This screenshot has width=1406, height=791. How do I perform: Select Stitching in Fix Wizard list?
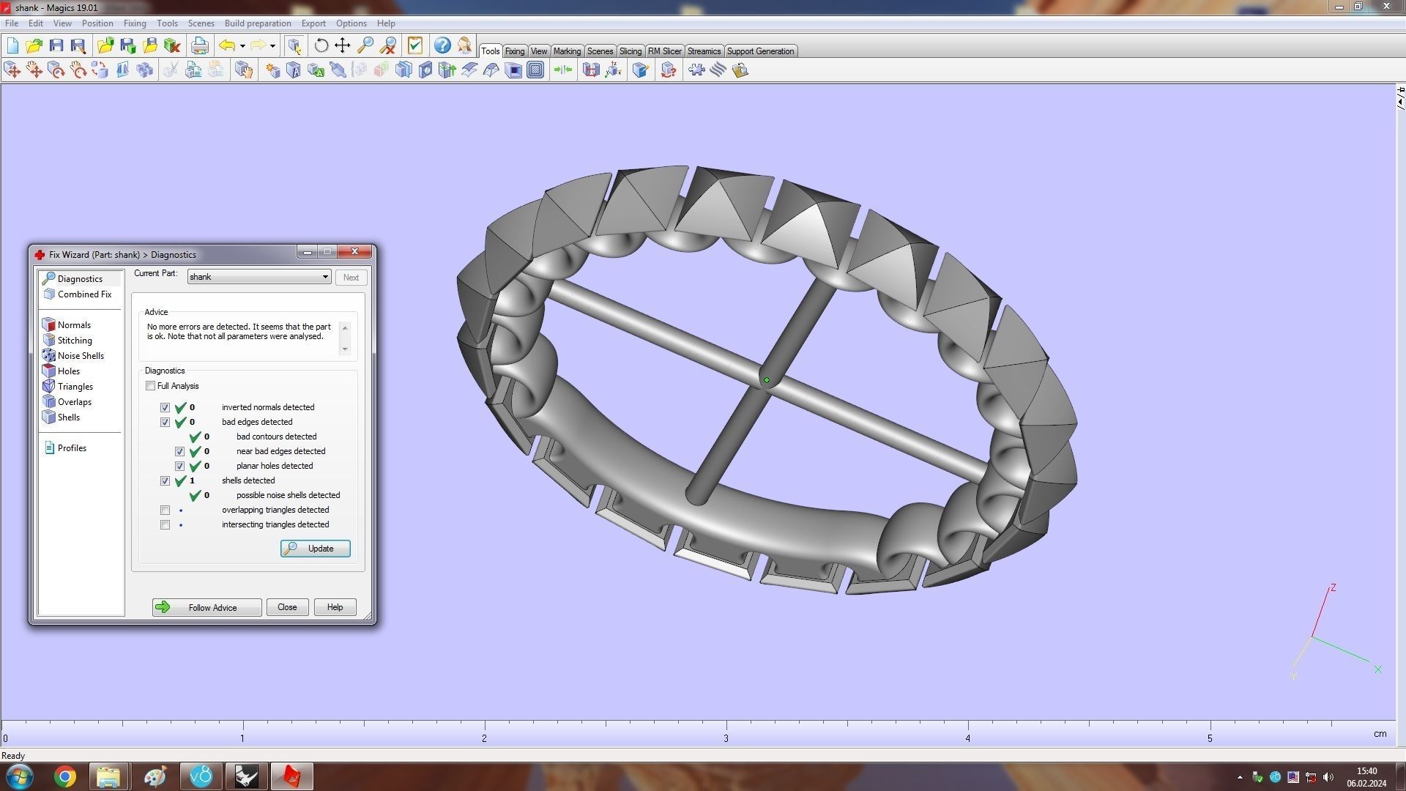[75, 341]
